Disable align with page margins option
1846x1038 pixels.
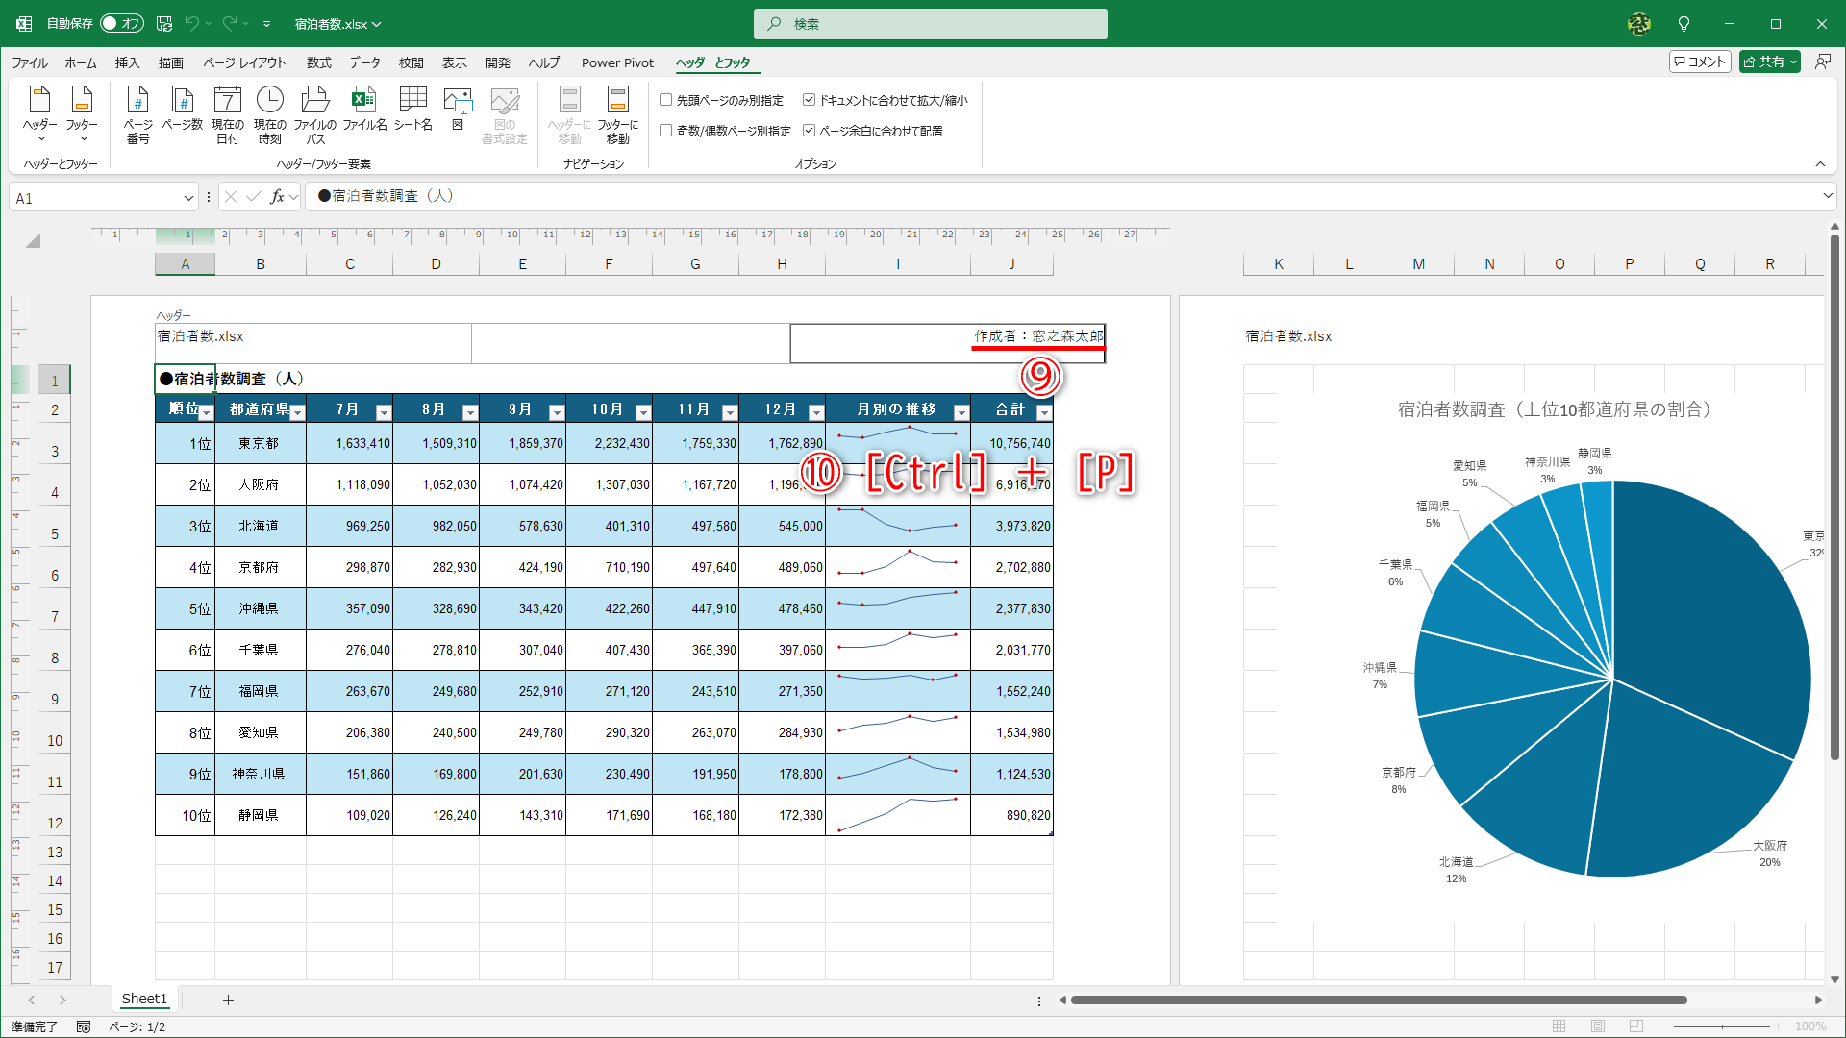pos(810,131)
